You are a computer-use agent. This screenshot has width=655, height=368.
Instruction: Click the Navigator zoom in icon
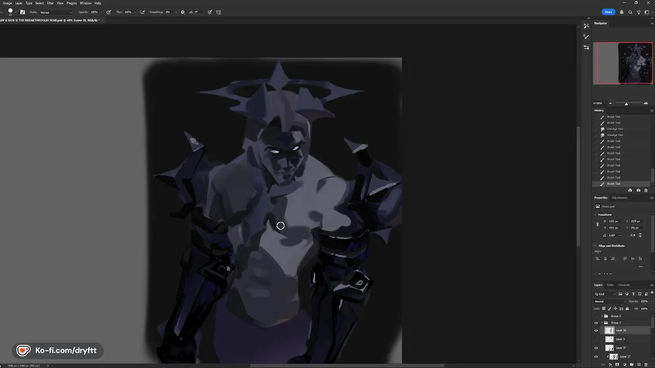(646, 104)
